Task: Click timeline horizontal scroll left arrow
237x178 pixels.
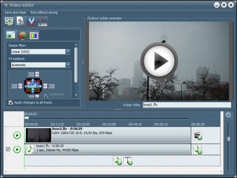Action: click(x=6, y=172)
